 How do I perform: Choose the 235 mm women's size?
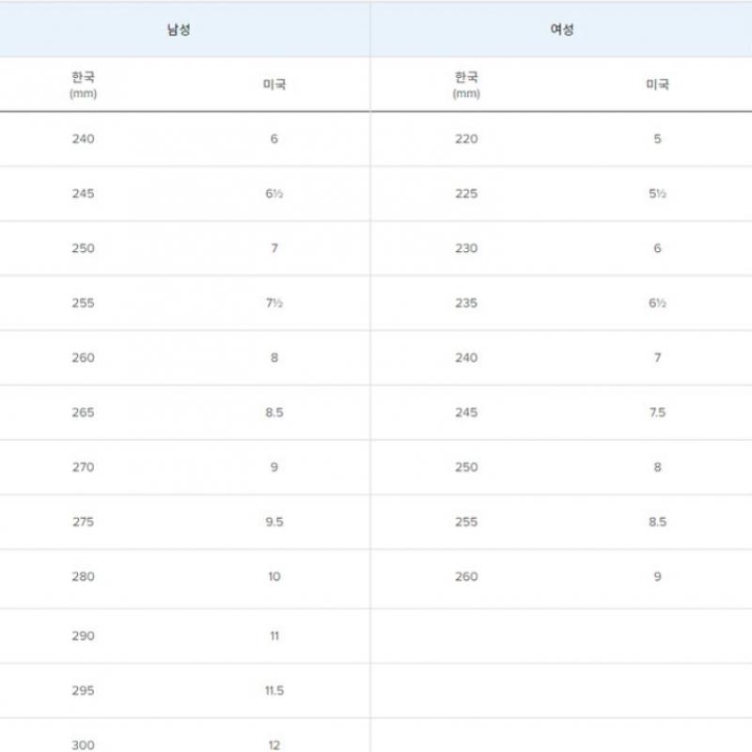pos(466,303)
